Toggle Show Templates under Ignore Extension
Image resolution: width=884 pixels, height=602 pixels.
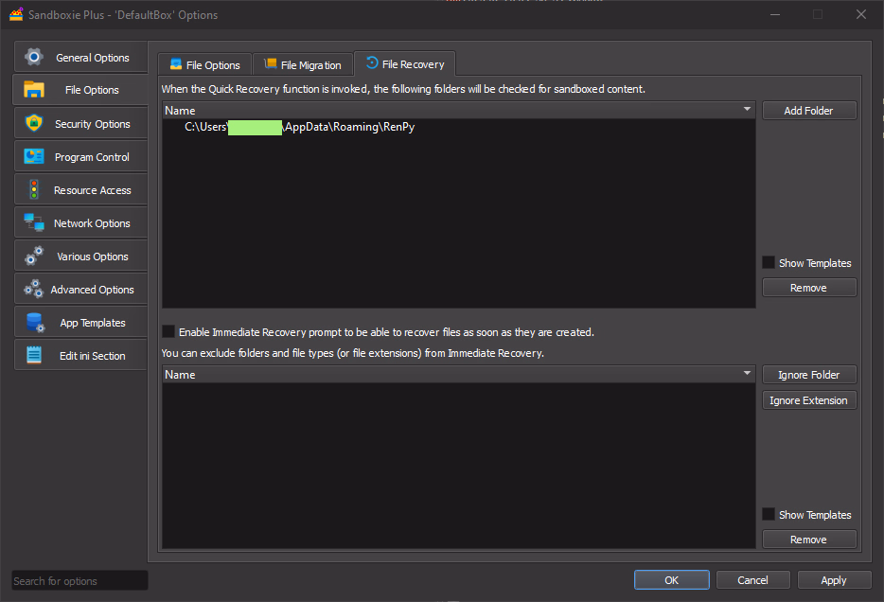pos(769,515)
